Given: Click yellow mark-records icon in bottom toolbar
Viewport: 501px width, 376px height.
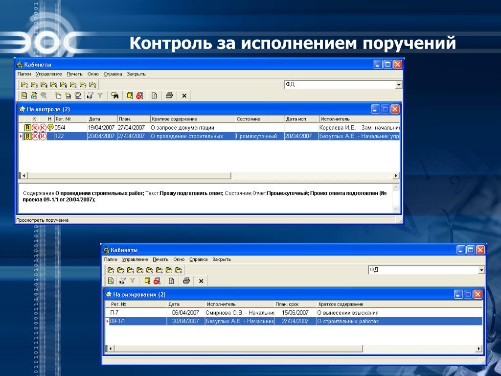Looking at the screenshot, I should [x=147, y=281].
